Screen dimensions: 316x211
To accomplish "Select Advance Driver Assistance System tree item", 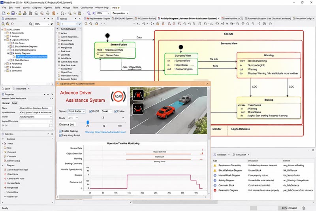I will click(x=32, y=57).
